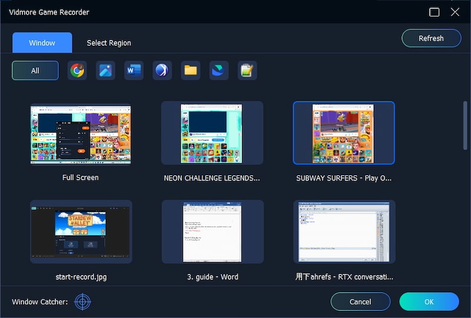The image size is (471, 318).
Task: Show All windows filter
Action: pyautogui.click(x=35, y=71)
